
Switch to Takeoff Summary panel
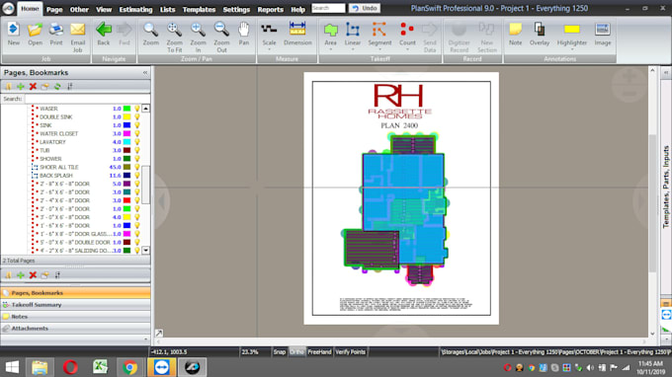(x=75, y=305)
